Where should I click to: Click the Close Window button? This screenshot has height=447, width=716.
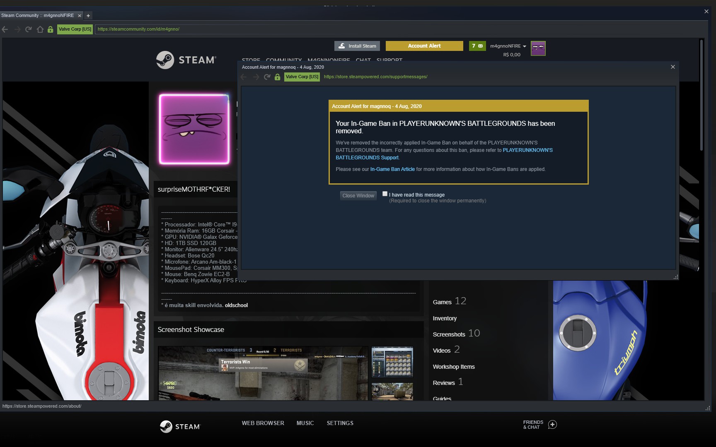click(x=358, y=196)
